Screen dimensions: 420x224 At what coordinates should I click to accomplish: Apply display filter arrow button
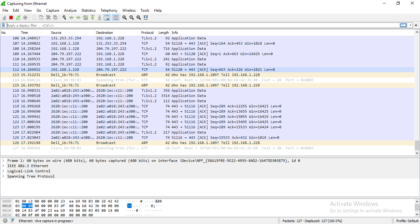(403, 25)
